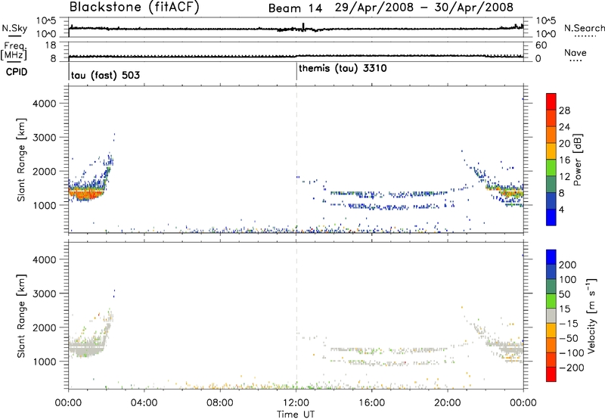Click the '4000' tick on power panel axis
This screenshot has width=605, height=419.
pos(45,104)
